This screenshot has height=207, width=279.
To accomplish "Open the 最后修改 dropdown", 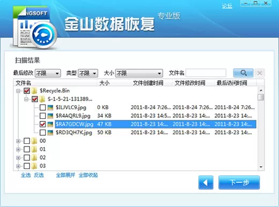I will [x=48, y=73].
